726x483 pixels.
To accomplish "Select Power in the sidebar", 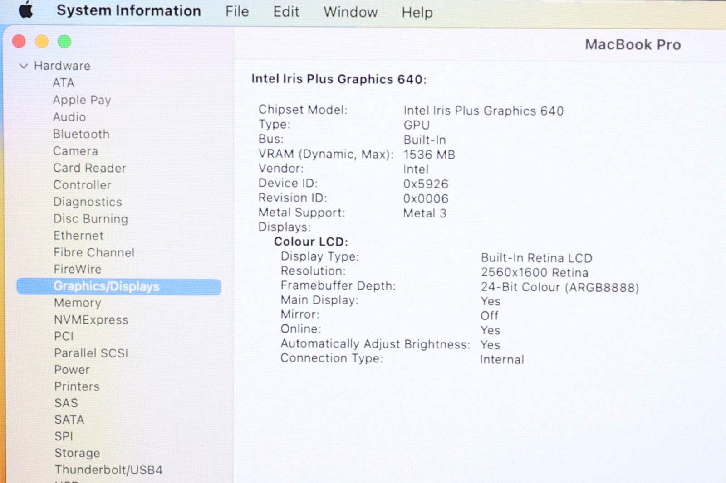I will pos(72,370).
